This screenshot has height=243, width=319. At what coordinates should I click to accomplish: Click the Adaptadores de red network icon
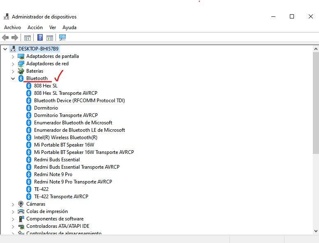coord(21,64)
